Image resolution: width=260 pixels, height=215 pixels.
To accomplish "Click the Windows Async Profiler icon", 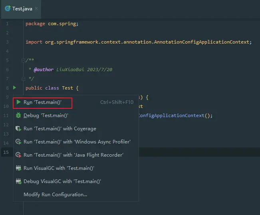I will tap(18, 142).
